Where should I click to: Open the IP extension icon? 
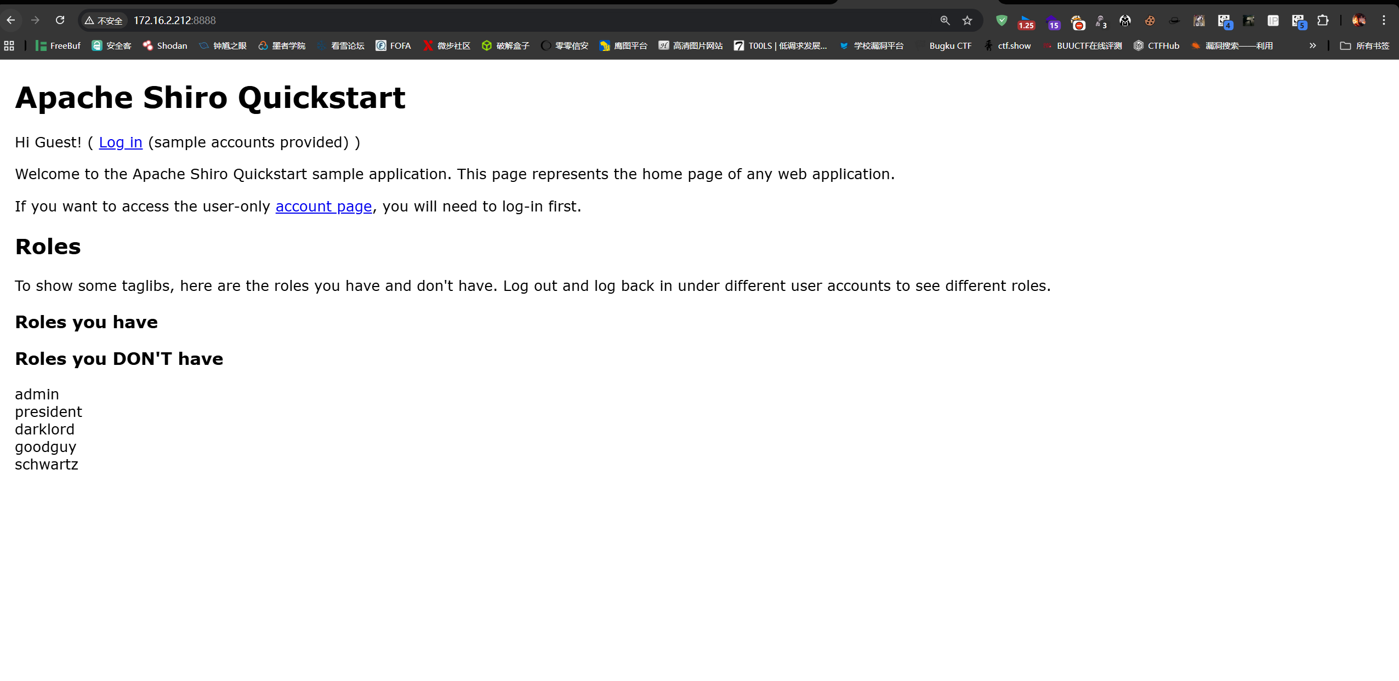1273,20
